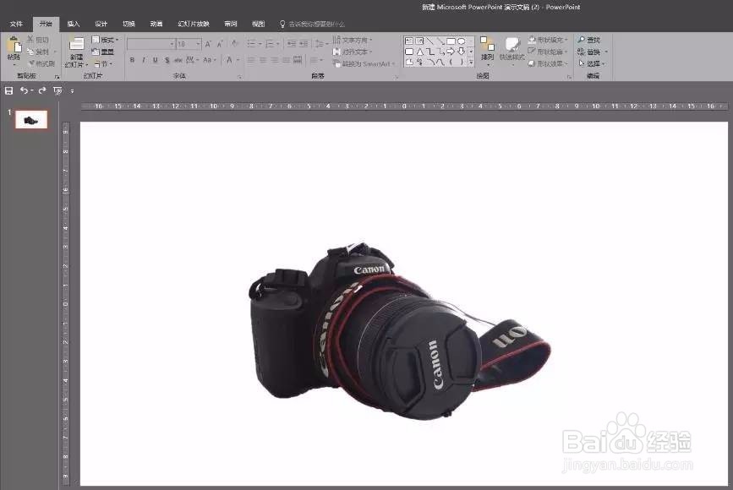Switch to the Design (设计) tab

point(101,24)
